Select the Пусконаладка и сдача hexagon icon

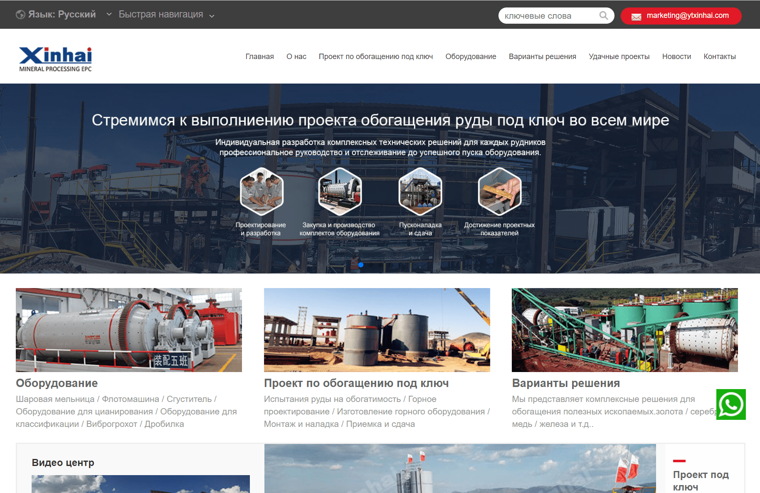pos(420,191)
